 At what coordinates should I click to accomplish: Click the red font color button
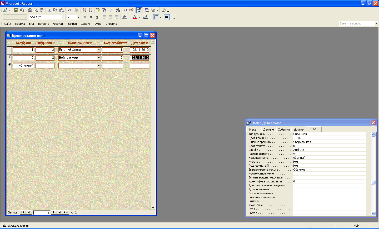pyautogui.click(x=135, y=17)
